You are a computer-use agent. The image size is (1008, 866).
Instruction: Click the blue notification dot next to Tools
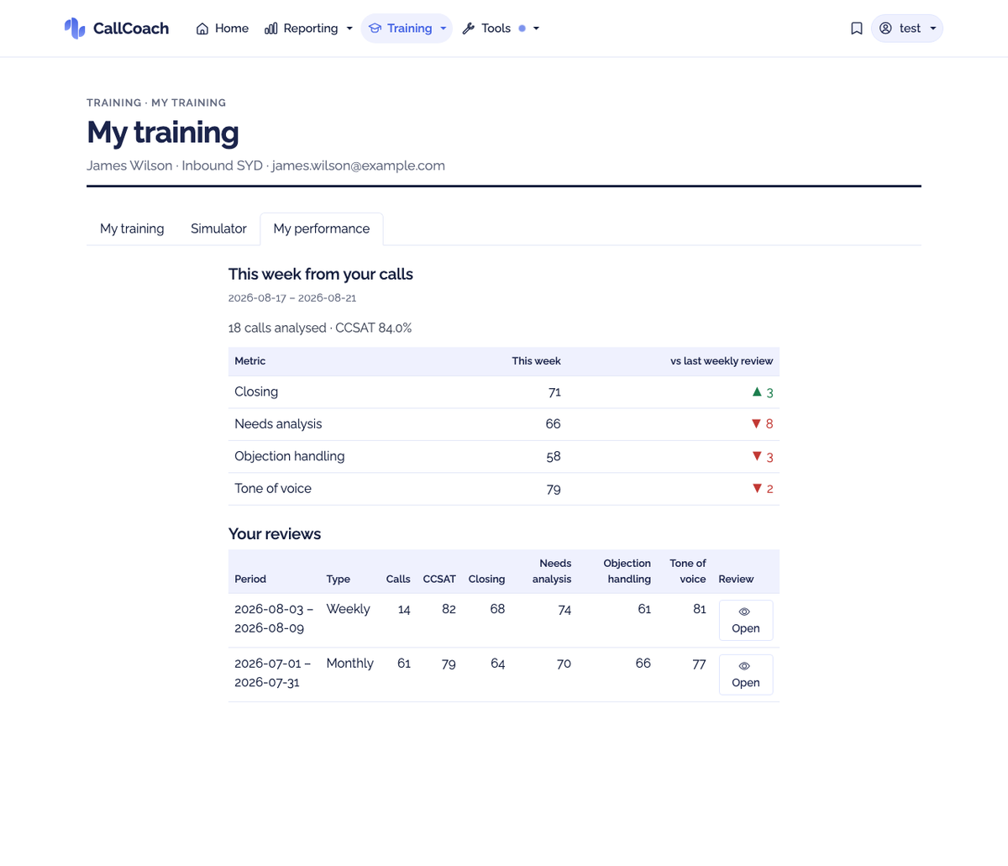click(x=522, y=29)
